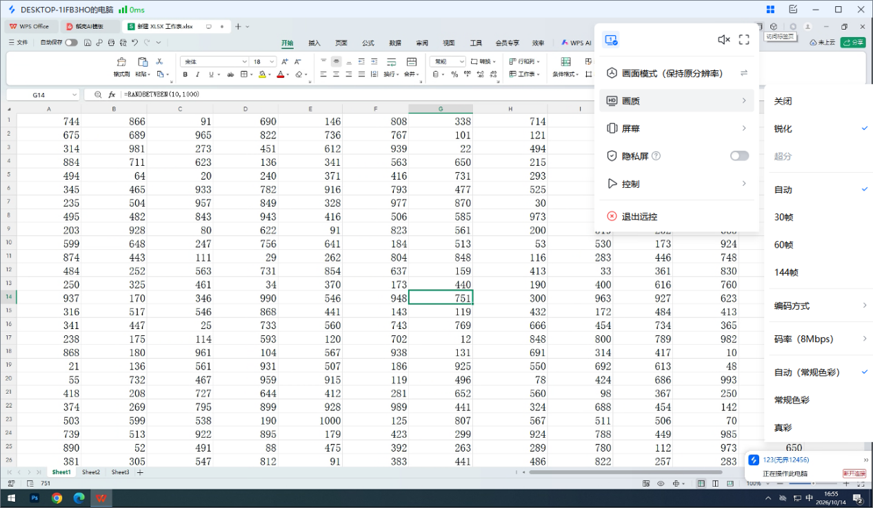
Task: Select the 60帧 frame rate option
Action: pyautogui.click(x=784, y=245)
